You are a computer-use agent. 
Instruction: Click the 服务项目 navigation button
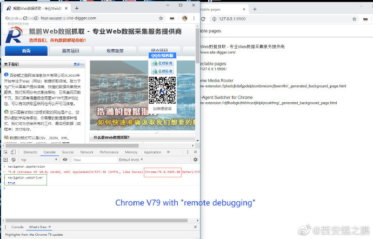(x=70, y=51)
